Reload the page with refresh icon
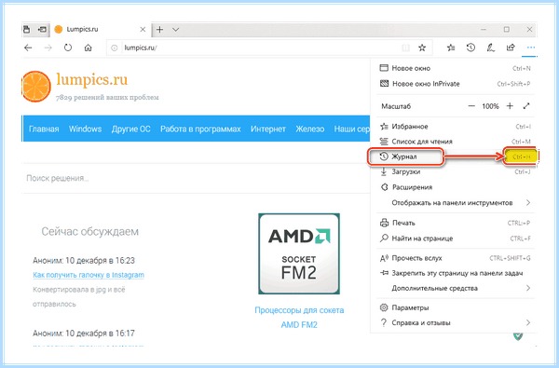559x368 pixels. [x=68, y=48]
